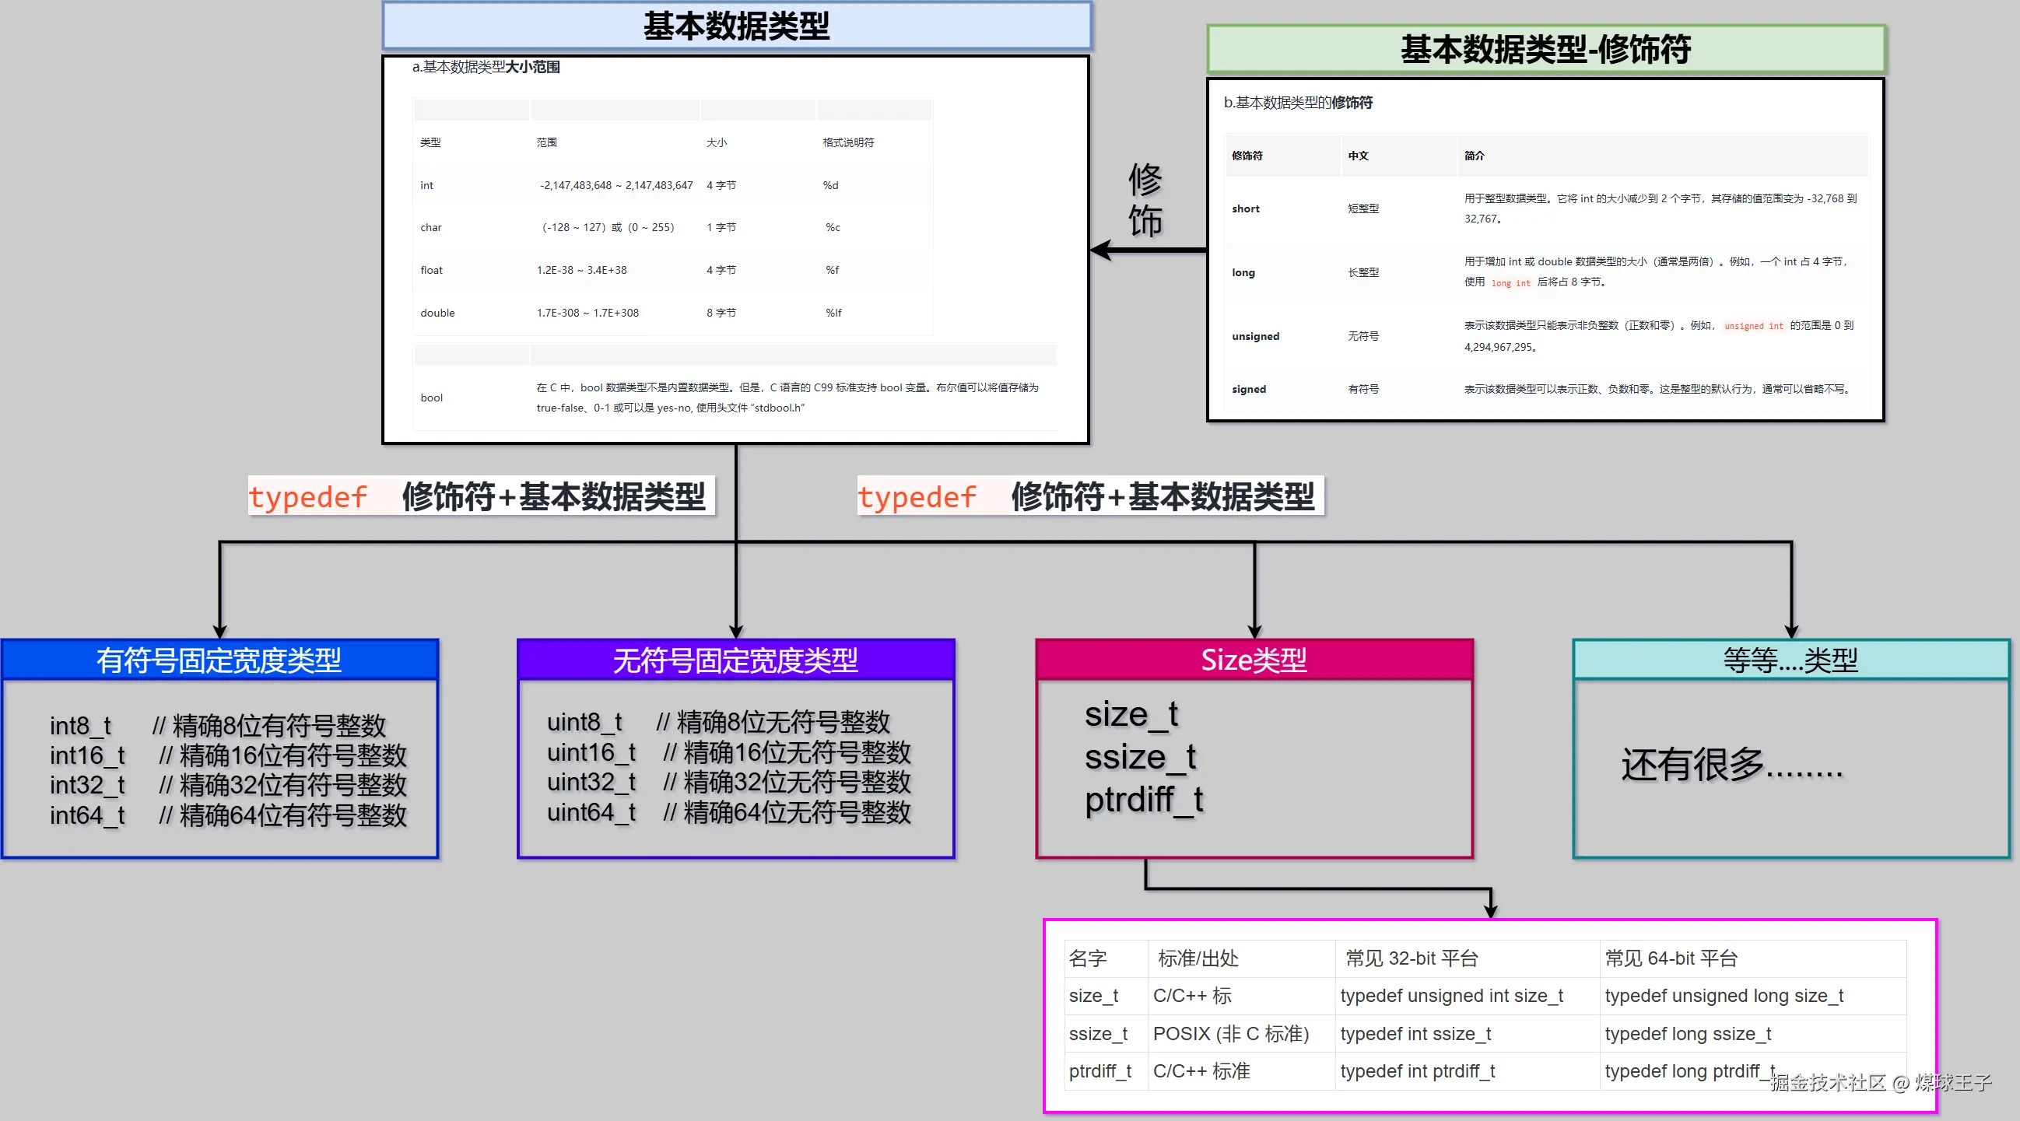Click the short modifier entry
2020x1121 pixels.
[1246, 208]
